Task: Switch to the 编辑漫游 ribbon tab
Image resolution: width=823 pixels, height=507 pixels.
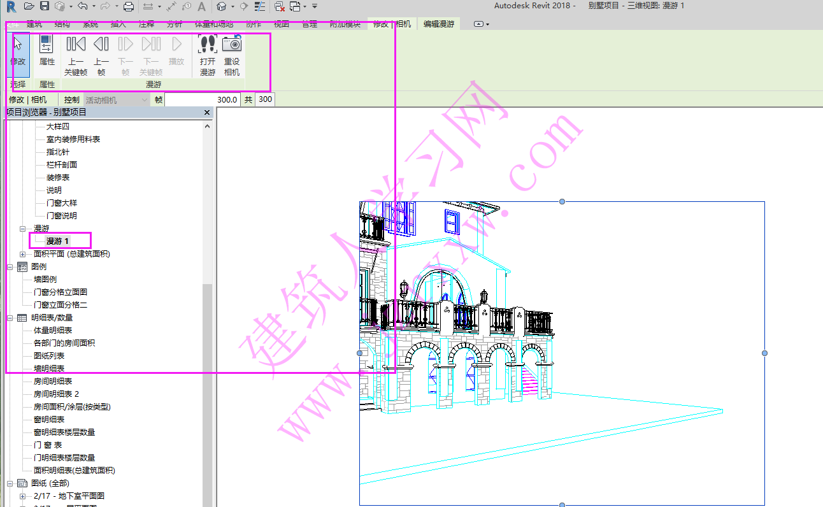Action: click(439, 24)
